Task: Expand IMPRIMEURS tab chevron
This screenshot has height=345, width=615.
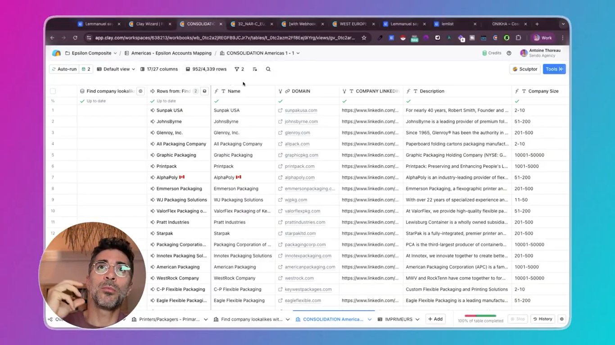Action: (x=417, y=319)
